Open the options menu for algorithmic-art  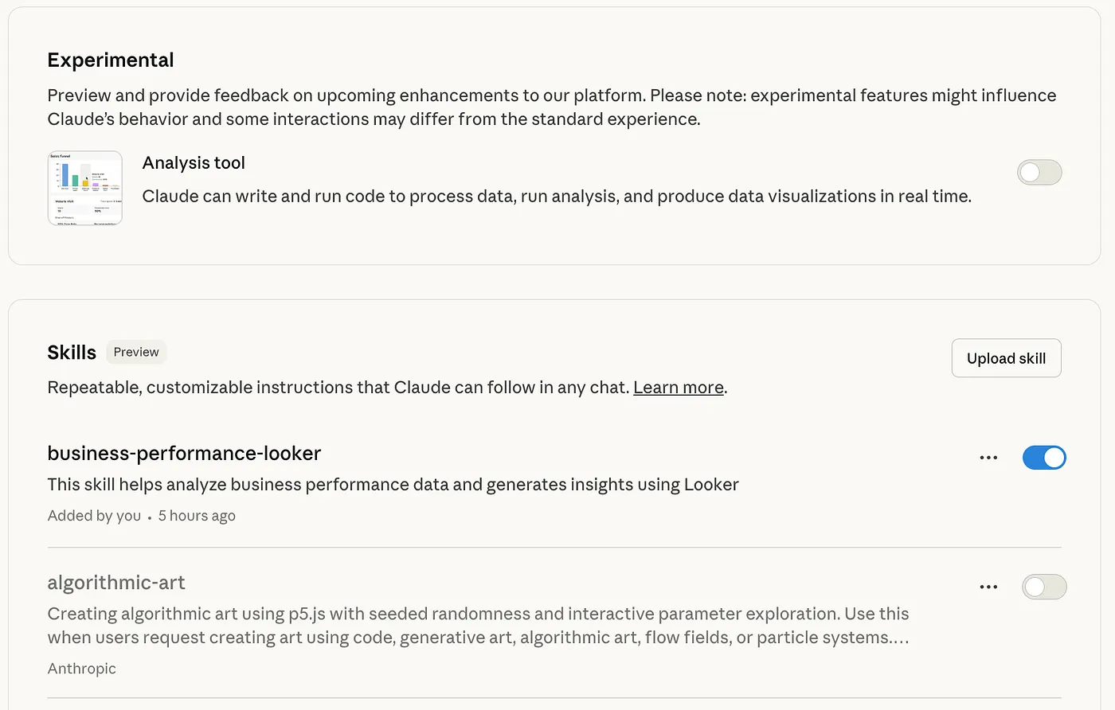click(x=988, y=587)
